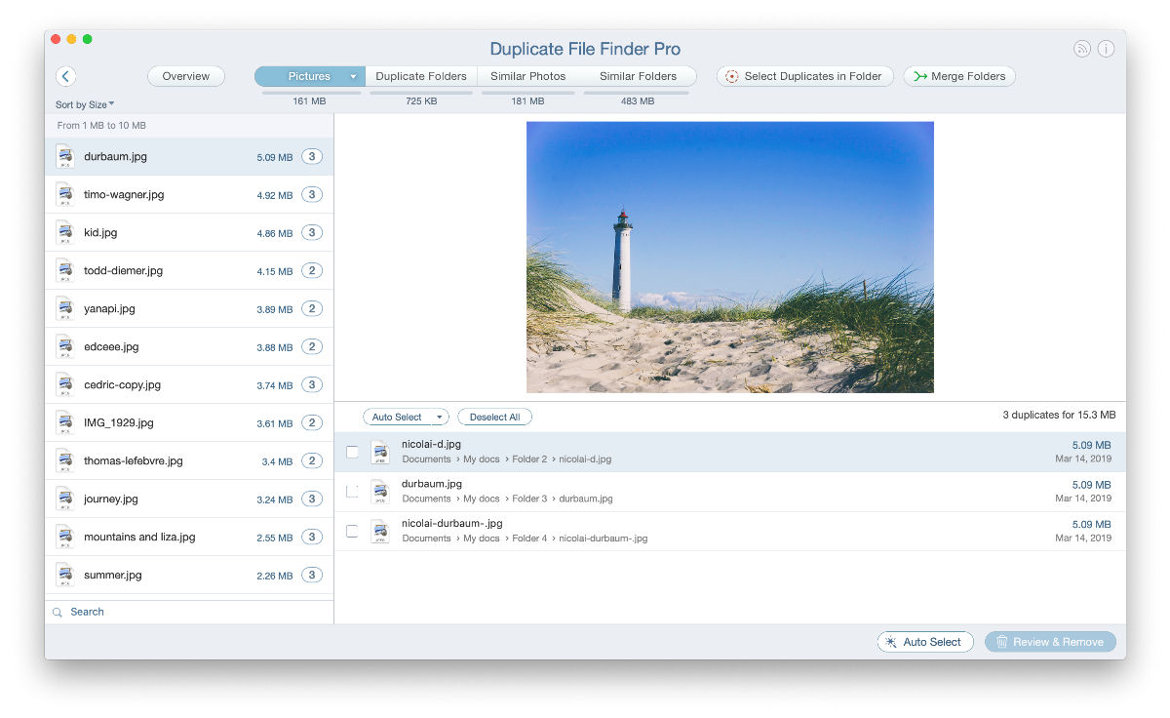Check the nicolai-durbaum-.jpg checkbox

point(352,532)
